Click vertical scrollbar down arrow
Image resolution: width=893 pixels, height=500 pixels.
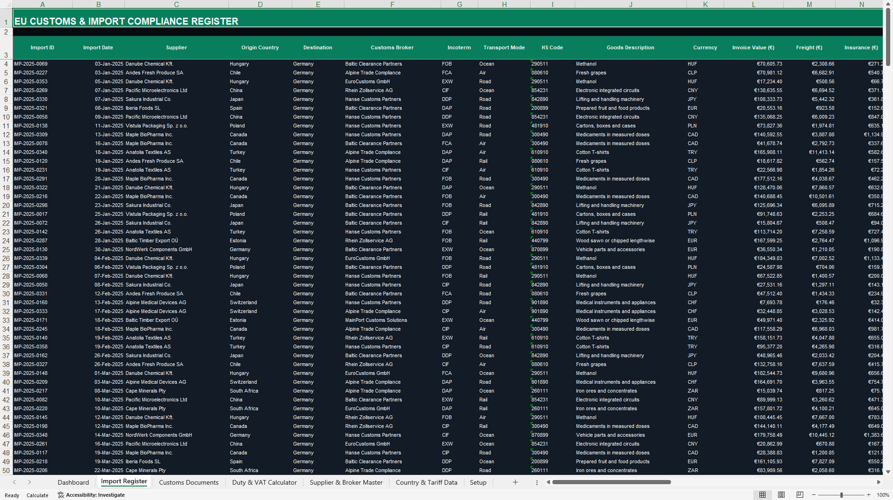pyautogui.click(x=888, y=471)
